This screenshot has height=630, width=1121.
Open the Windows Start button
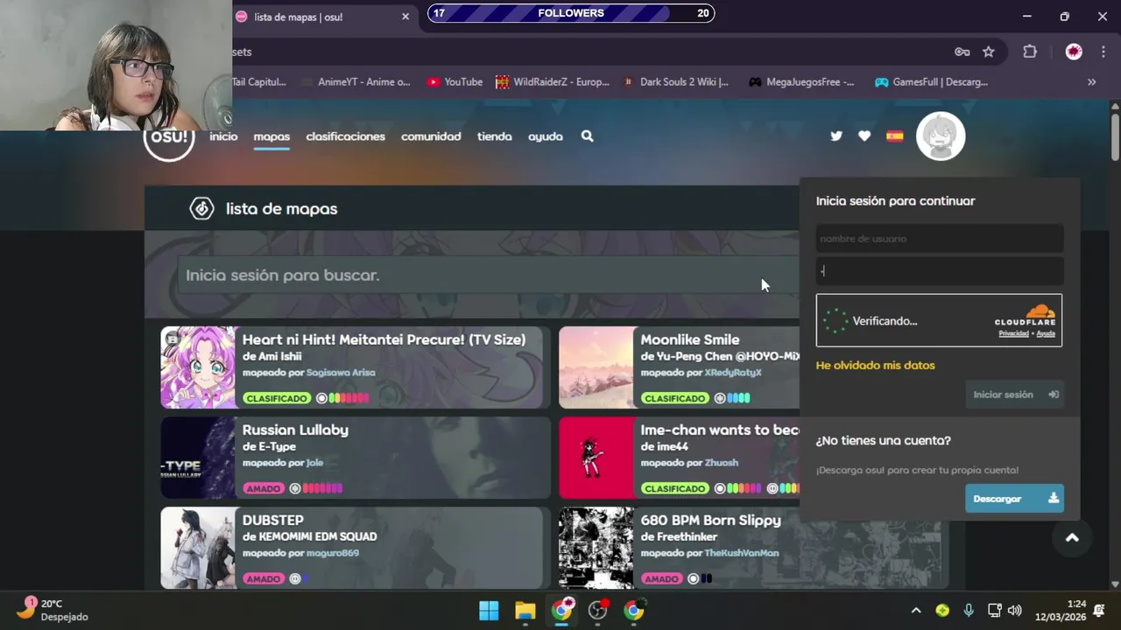489,611
